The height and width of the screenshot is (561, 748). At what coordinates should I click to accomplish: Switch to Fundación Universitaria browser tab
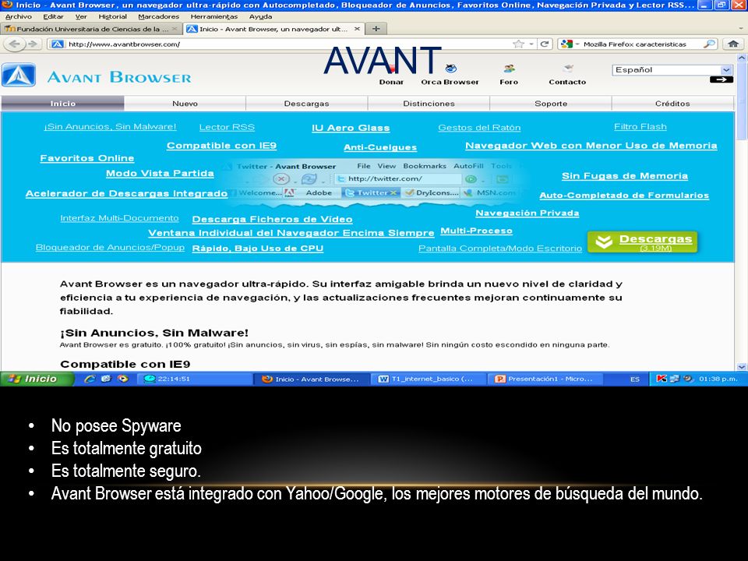coord(92,29)
